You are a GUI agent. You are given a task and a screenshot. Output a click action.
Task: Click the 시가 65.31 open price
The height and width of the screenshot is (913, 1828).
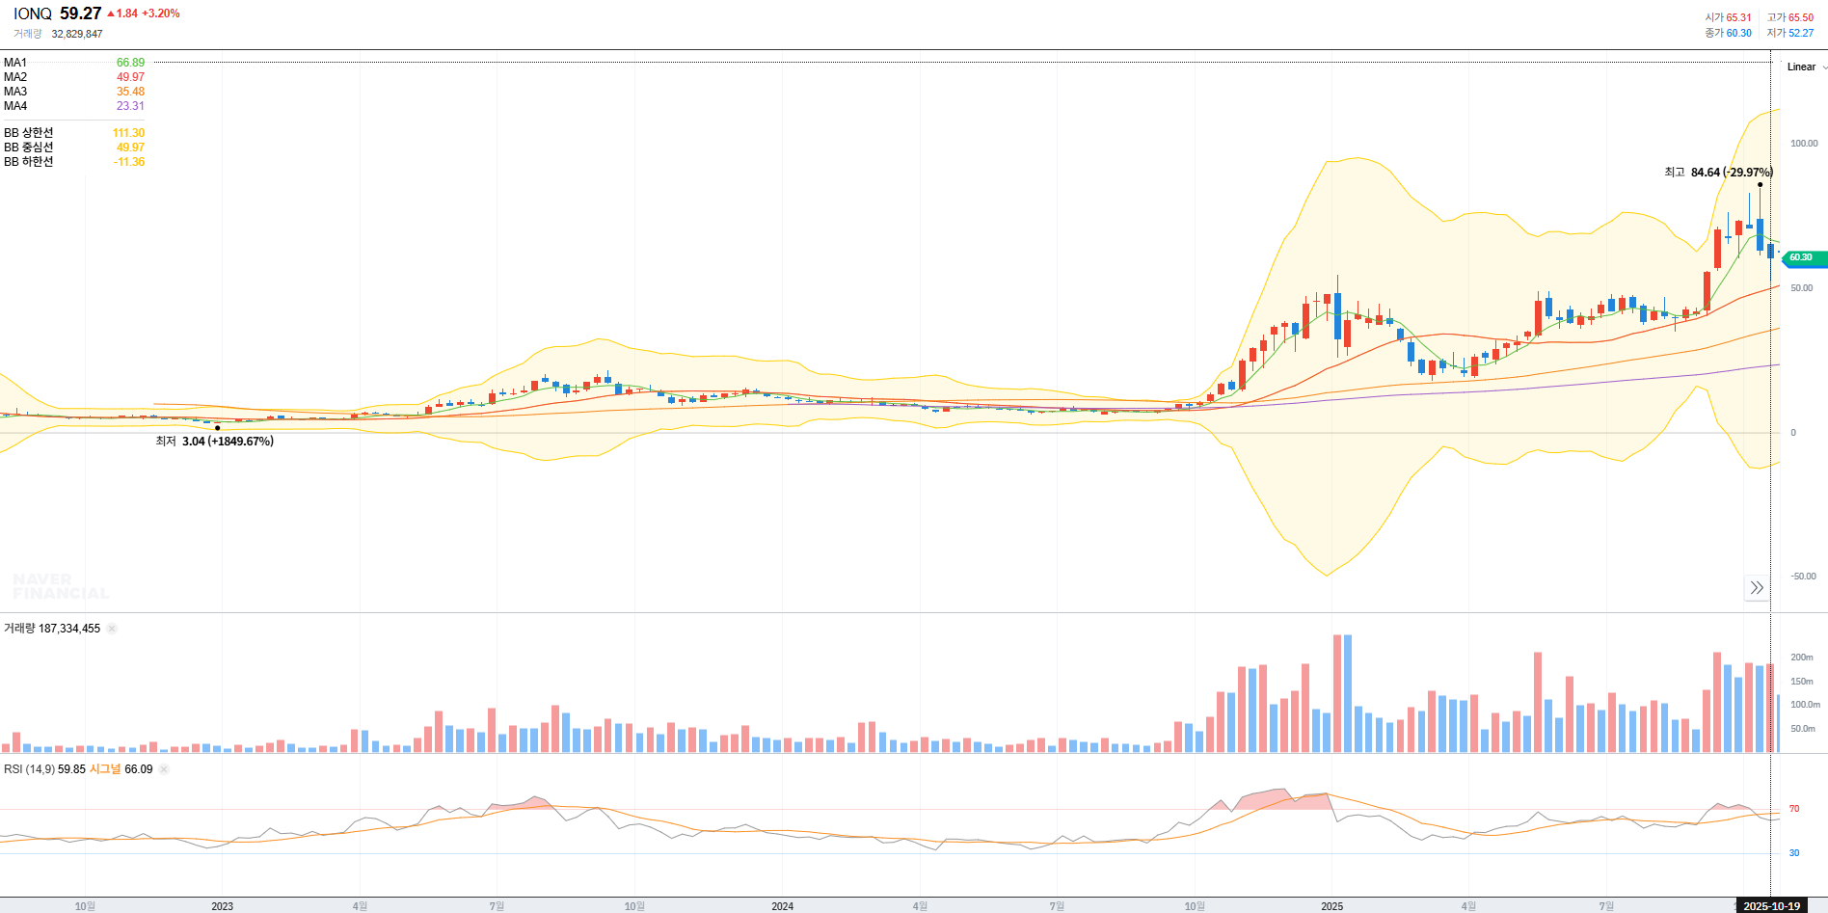[x=1728, y=17]
